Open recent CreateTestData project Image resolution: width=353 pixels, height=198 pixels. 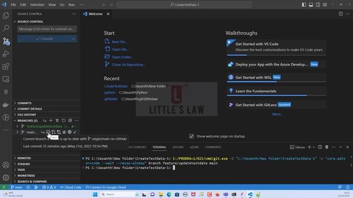coord(116,86)
